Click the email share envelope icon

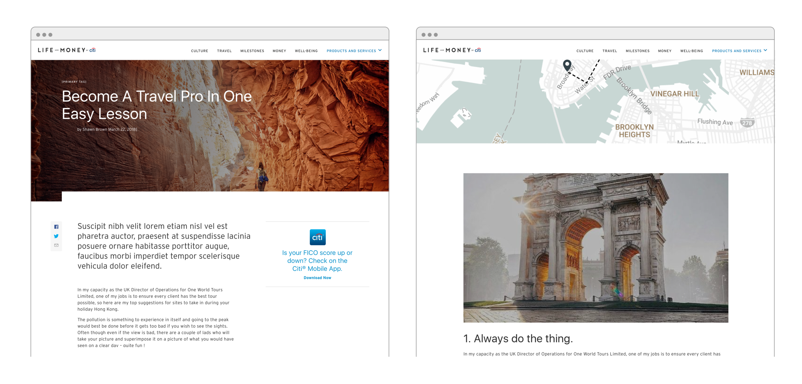pos(56,245)
